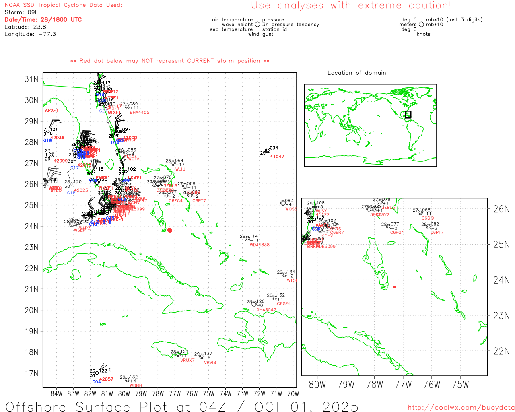Select the station circle beside buoy 41047
515x412 pixels.
[x=268, y=150]
